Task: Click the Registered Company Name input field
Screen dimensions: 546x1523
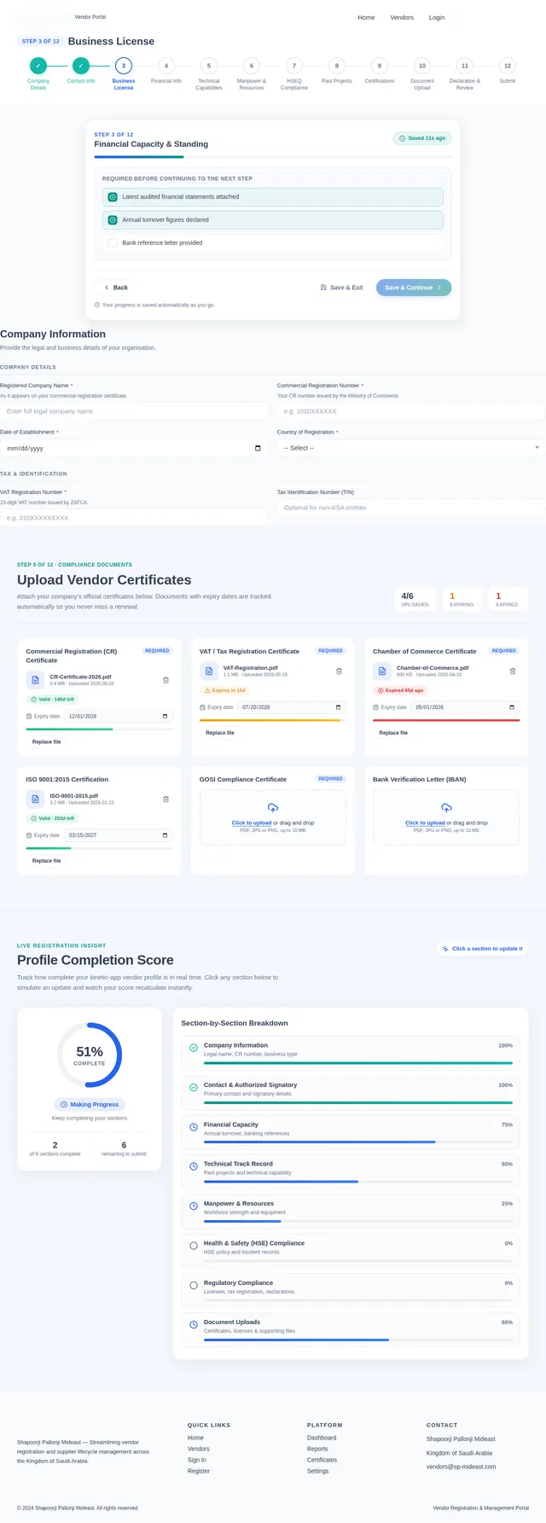Action: click(x=134, y=411)
